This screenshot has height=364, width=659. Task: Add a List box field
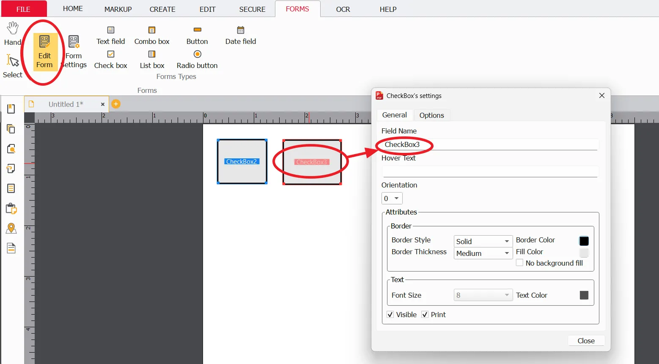152,60
